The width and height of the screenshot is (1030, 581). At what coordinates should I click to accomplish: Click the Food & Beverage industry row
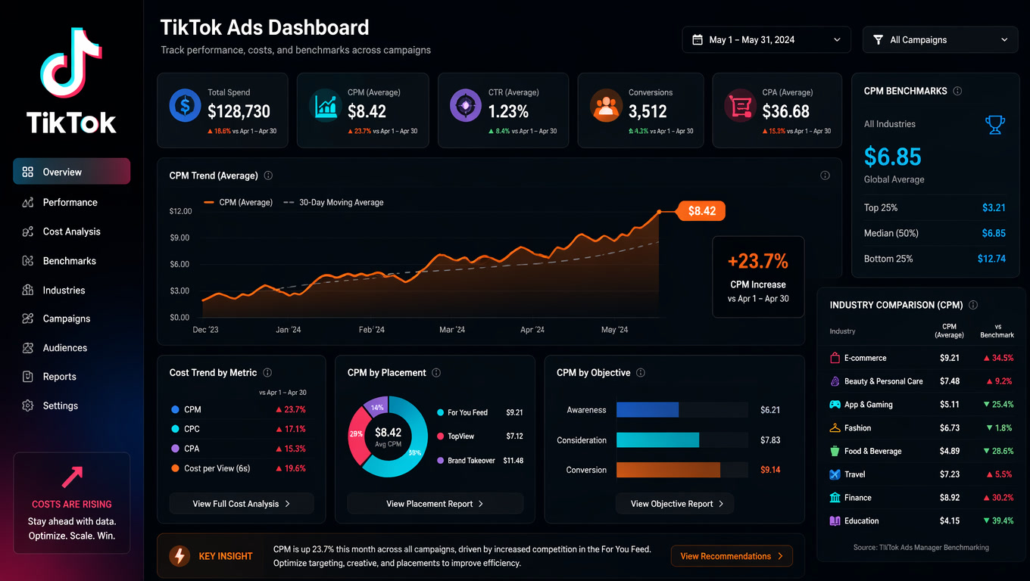pos(922,451)
